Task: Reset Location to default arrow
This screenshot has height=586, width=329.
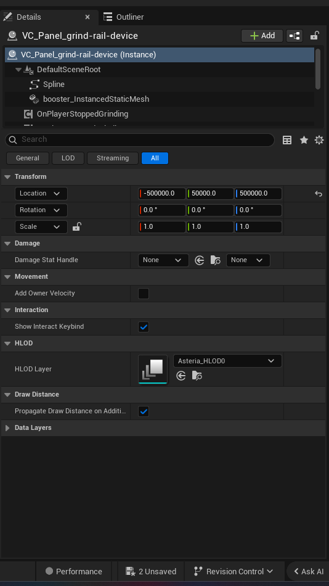Action: [318, 194]
